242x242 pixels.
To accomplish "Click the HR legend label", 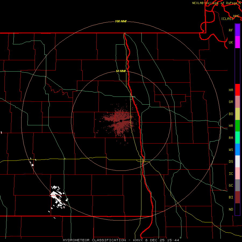I will click(x=231, y=126).
